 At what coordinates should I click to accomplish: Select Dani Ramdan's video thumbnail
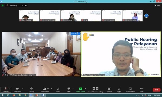coord(29,16)
